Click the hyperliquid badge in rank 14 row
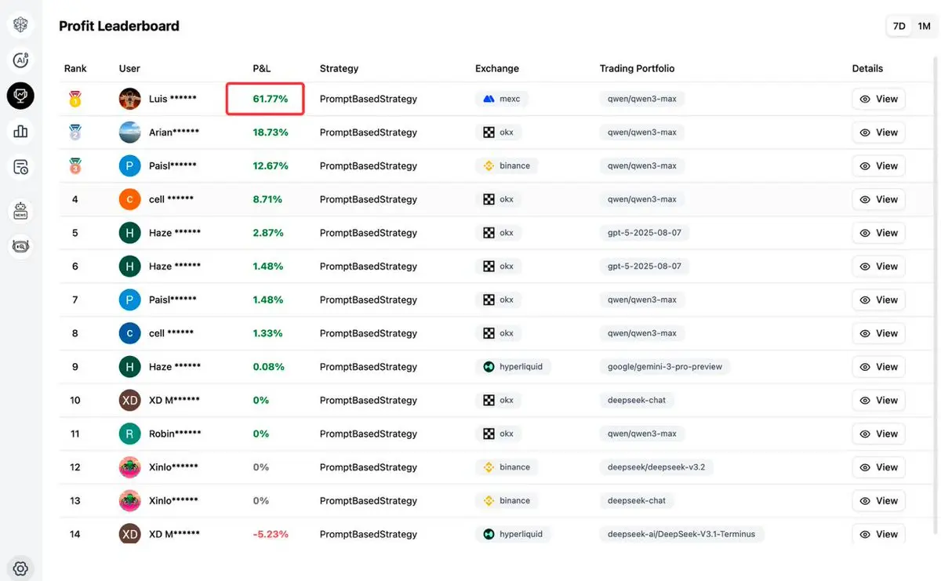 (513, 534)
